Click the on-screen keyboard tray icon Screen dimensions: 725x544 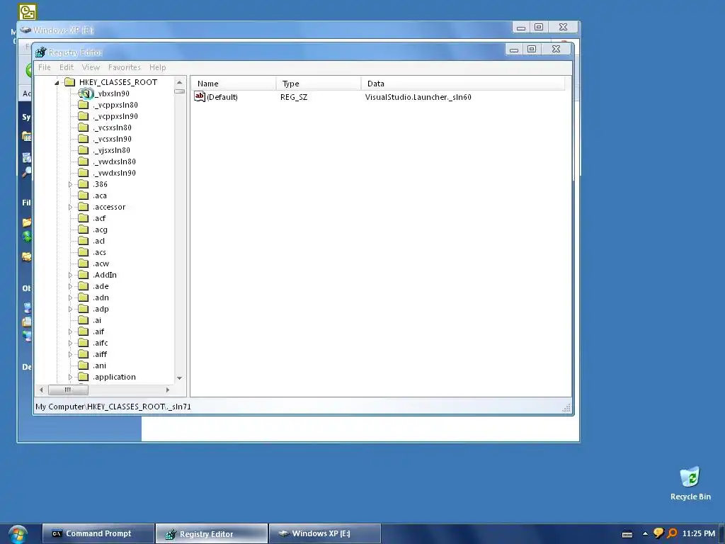627,534
